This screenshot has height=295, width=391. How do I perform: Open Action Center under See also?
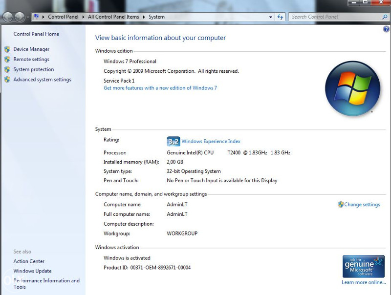tap(29, 261)
